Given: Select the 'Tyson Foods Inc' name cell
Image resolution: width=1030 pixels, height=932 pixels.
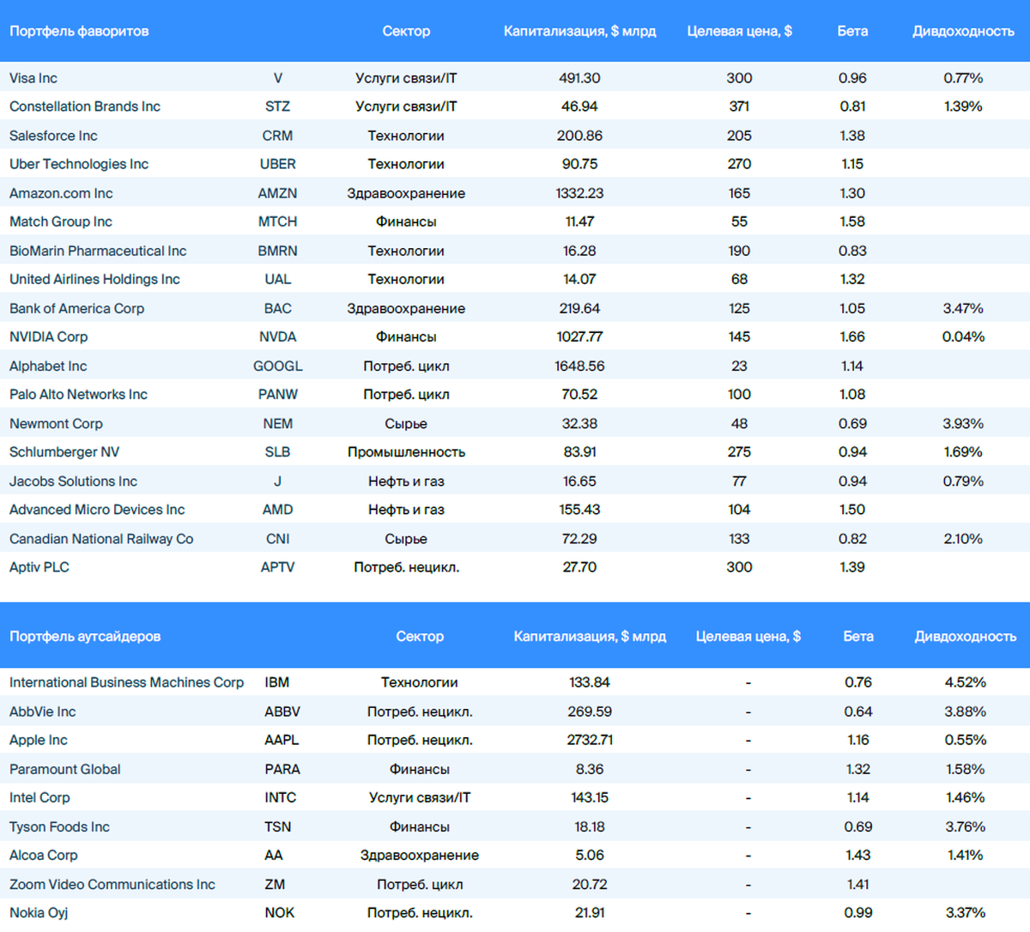Looking at the screenshot, I should [59, 826].
